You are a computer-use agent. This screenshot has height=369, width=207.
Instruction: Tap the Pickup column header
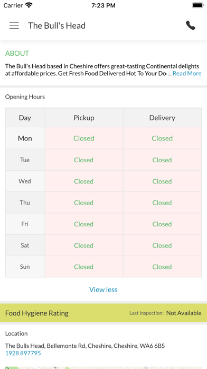pos(84,118)
